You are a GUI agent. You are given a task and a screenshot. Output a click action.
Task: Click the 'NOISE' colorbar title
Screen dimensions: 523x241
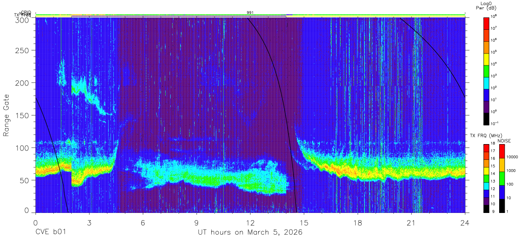pyautogui.click(x=504, y=140)
